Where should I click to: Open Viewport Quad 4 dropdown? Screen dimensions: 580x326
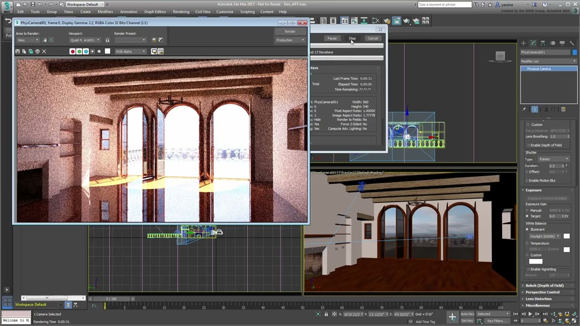click(x=85, y=40)
